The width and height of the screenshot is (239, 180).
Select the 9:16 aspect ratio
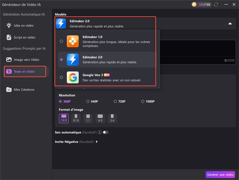coord(76,118)
